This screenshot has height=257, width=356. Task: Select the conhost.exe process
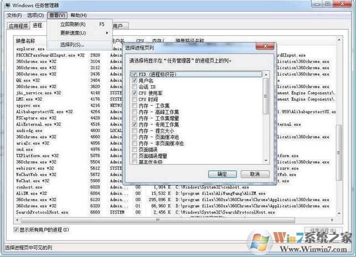pos(29,187)
